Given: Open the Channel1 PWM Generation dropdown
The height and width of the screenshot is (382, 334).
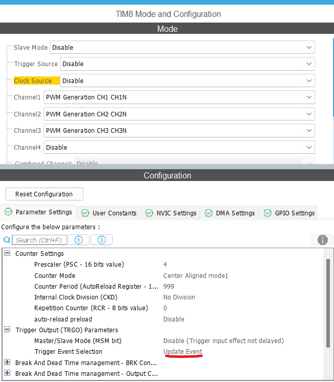Looking at the screenshot, I should [x=179, y=97].
